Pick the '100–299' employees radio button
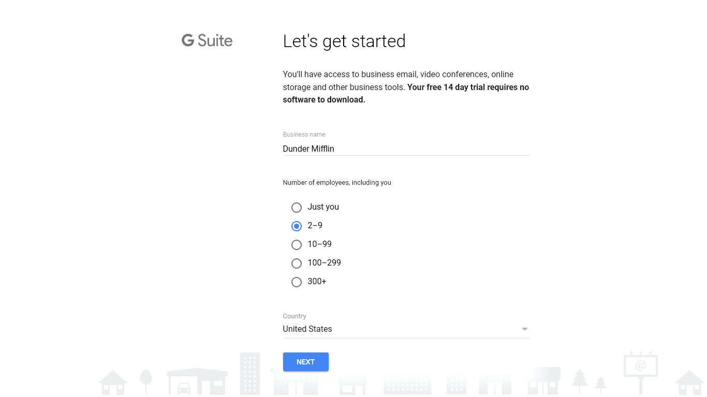This screenshot has width=707, height=397. click(x=297, y=263)
